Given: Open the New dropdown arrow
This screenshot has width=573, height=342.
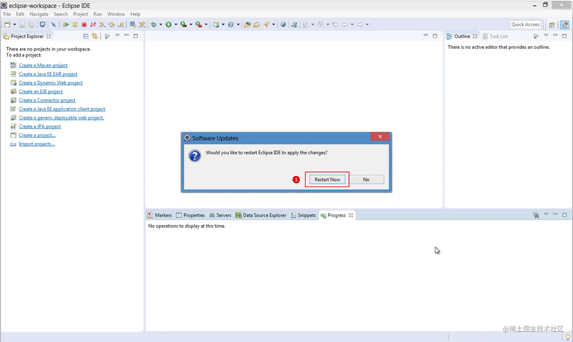Looking at the screenshot, I should [15, 25].
